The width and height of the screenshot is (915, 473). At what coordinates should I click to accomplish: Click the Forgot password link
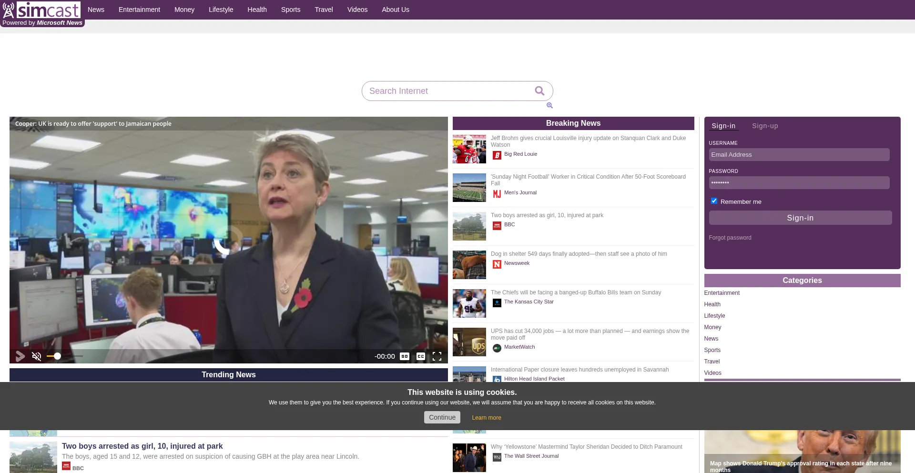coord(730,238)
